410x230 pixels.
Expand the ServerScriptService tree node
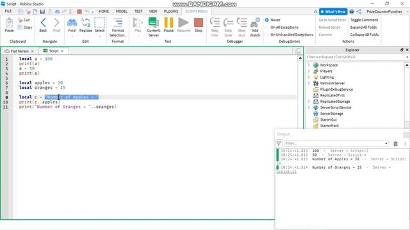[x=309, y=107]
